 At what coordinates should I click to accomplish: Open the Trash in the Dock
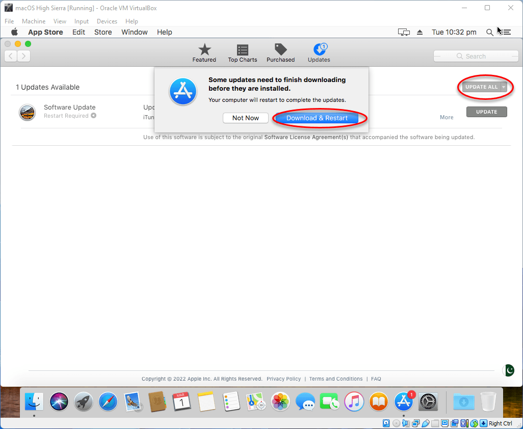click(488, 401)
